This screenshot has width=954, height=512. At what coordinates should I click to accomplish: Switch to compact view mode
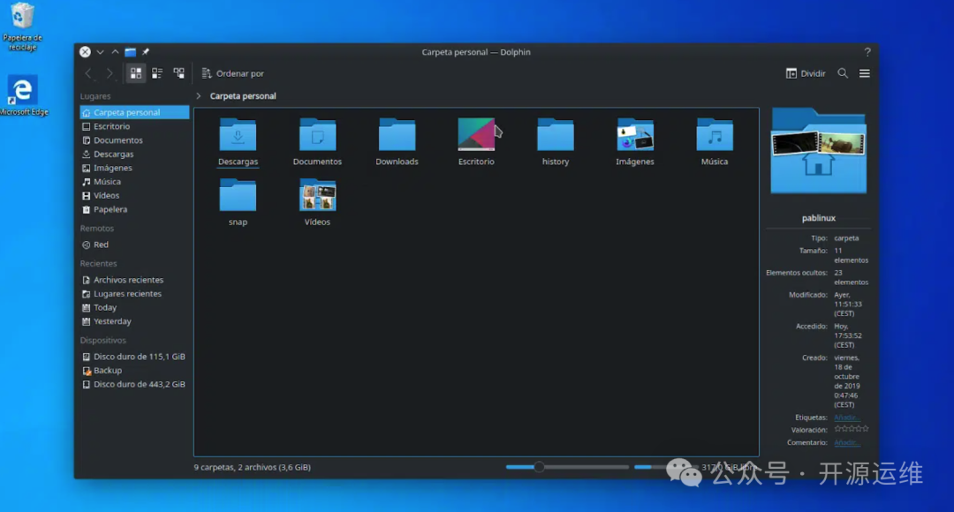pyautogui.click(x=157, y=73)
